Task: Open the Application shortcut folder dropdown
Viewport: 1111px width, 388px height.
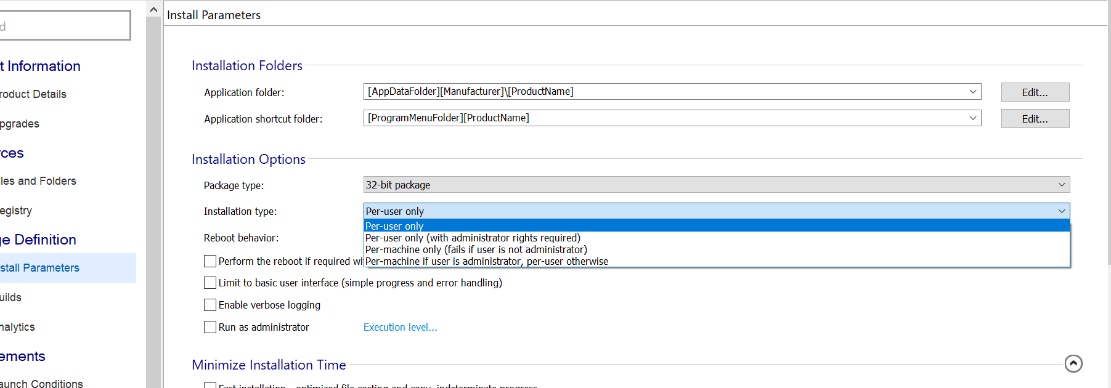Action: click(972, 118)
